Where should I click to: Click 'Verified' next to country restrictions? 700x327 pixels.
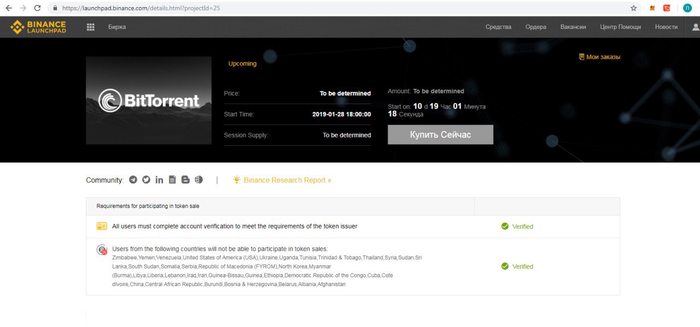[x=523, y=267]
